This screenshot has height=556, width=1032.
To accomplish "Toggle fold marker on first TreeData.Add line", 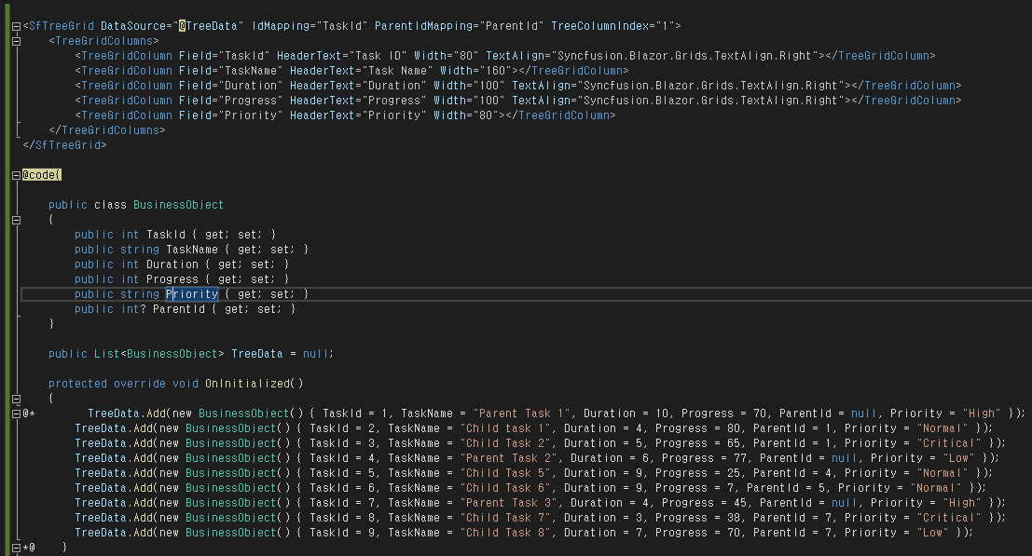I will pyautogui.click(x=16, y=414).
